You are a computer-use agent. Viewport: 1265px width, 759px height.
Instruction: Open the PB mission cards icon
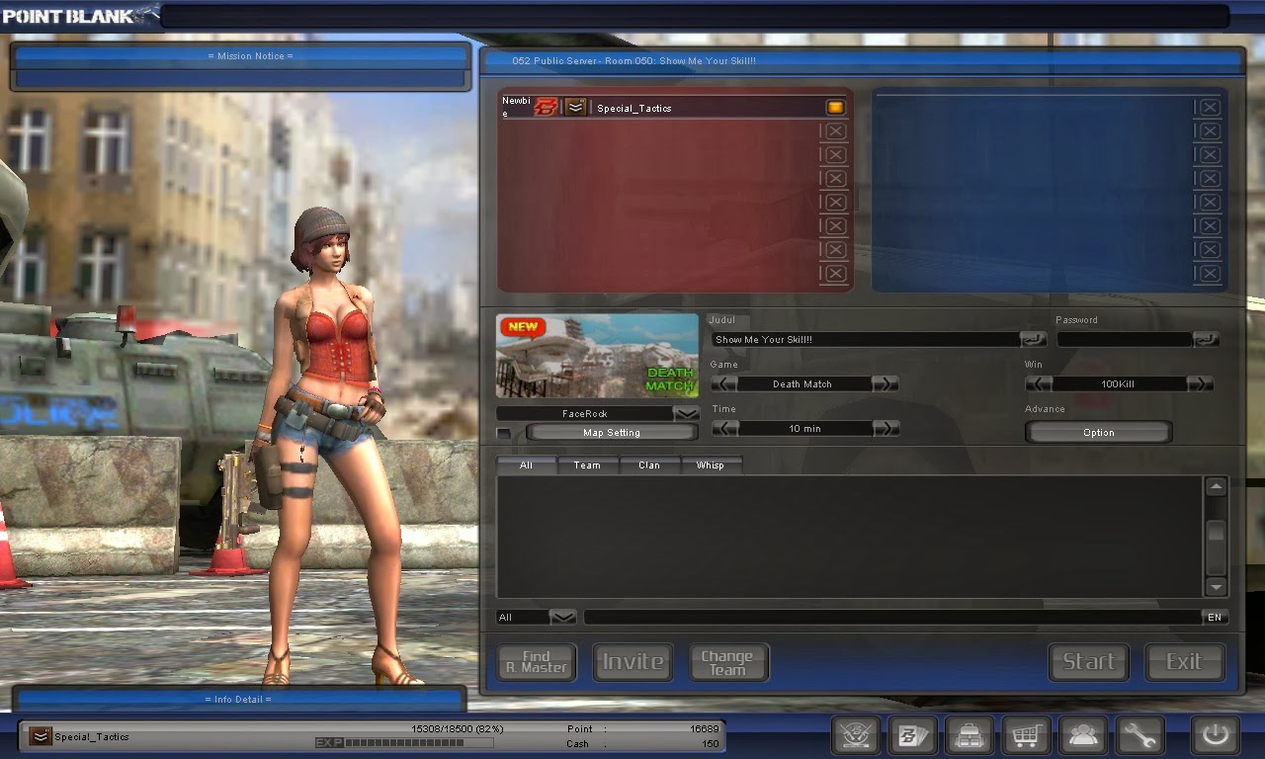click(912, 736)
